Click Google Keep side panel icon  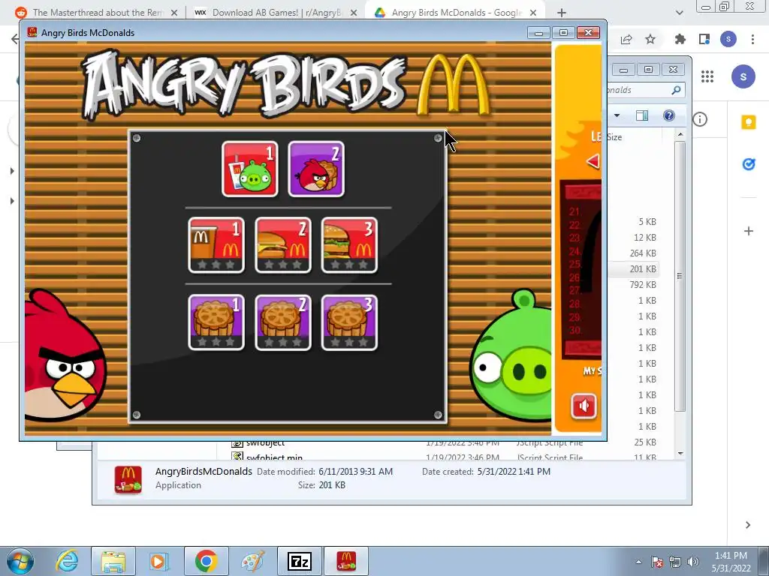(x=749, y=121)
